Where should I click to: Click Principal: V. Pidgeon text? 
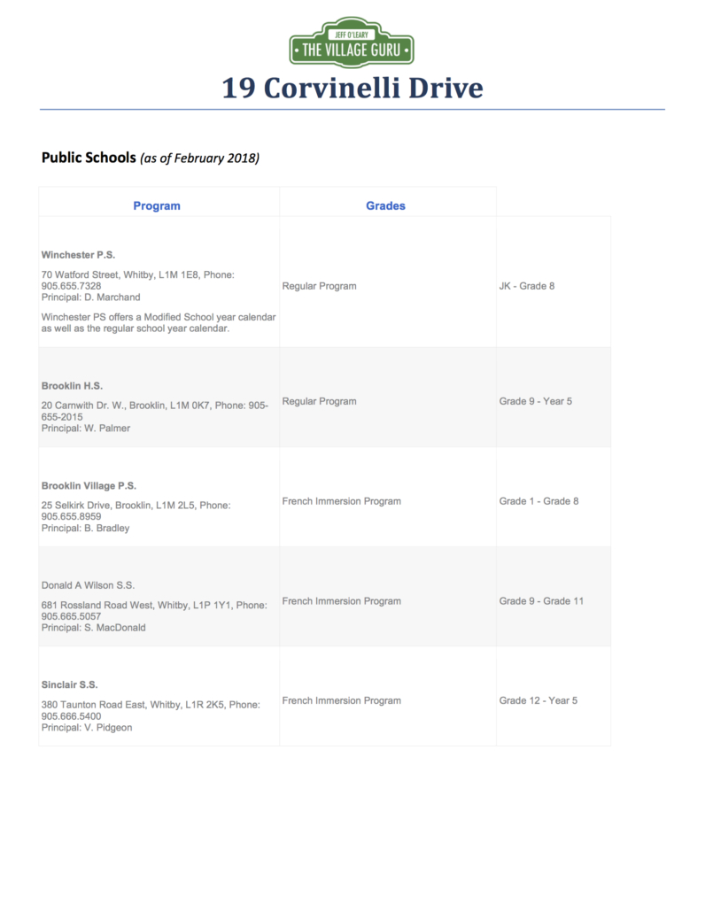tap(87, 728)
